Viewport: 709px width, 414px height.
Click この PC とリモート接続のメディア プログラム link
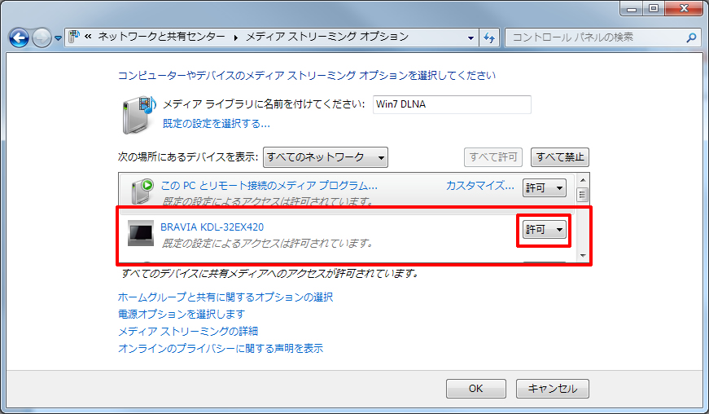269,186
